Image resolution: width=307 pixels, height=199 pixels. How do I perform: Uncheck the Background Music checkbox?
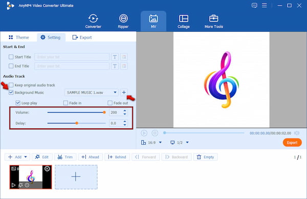(11, 93)
